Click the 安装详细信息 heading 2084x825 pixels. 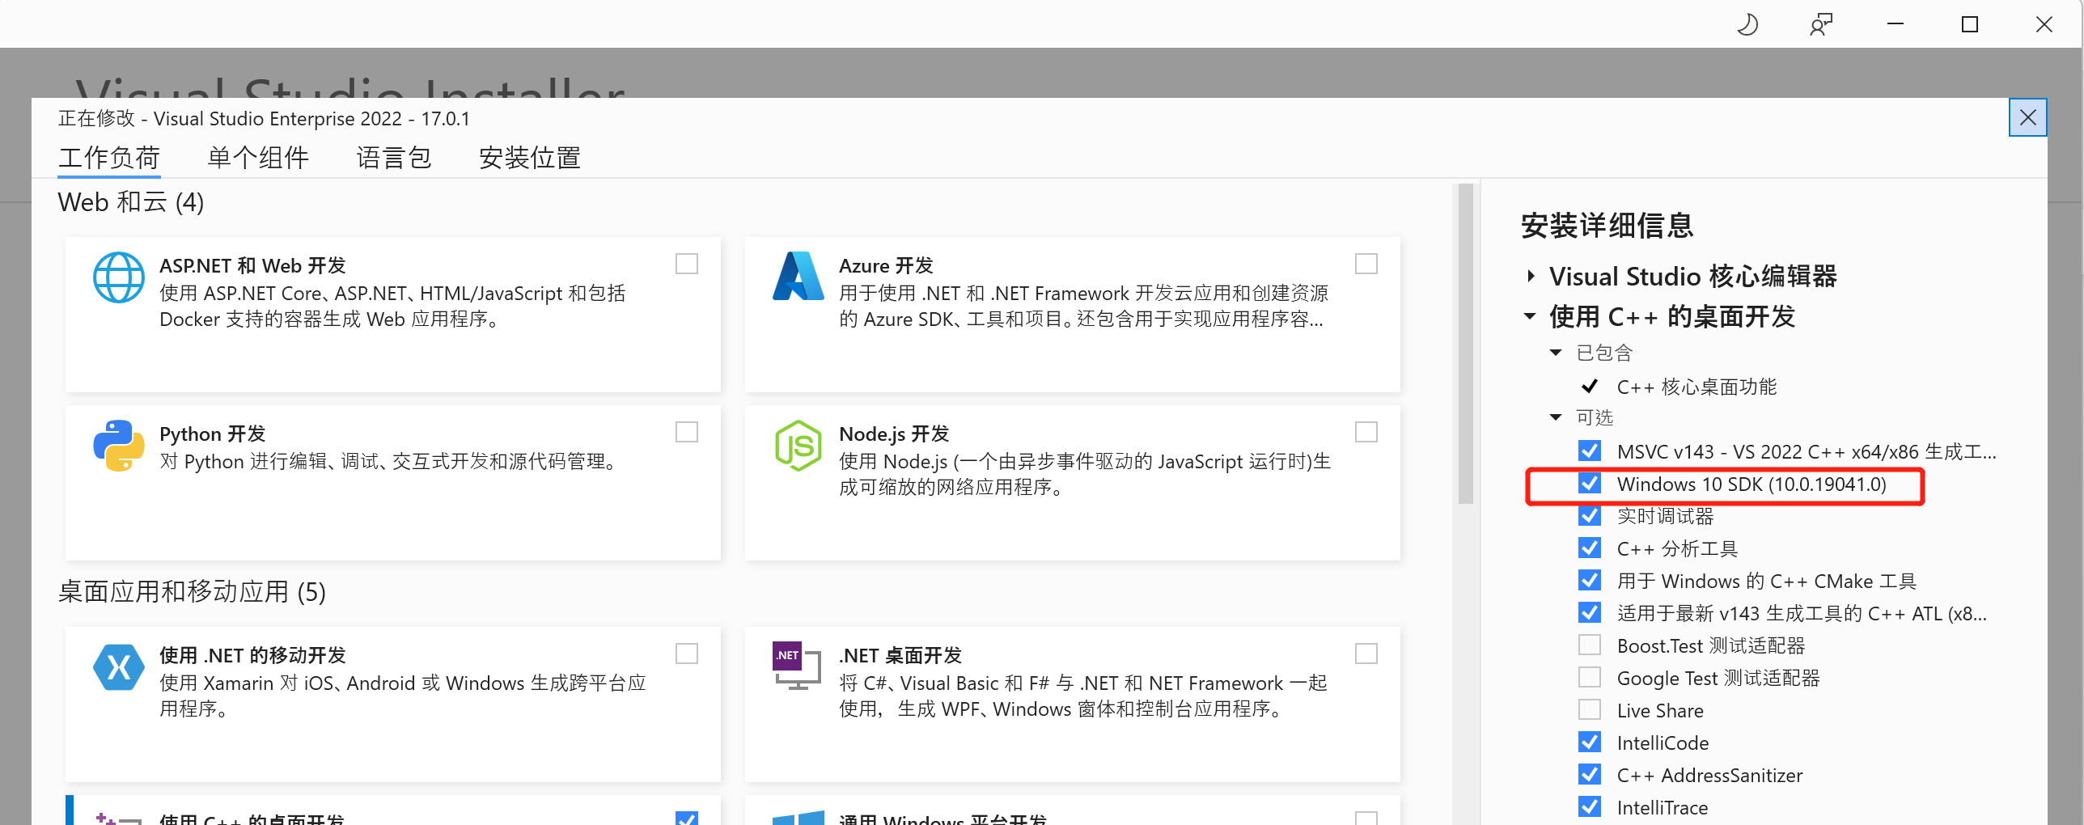click(x=1607, y=226)
